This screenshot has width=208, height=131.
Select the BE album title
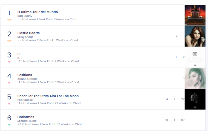click(19, 54)
